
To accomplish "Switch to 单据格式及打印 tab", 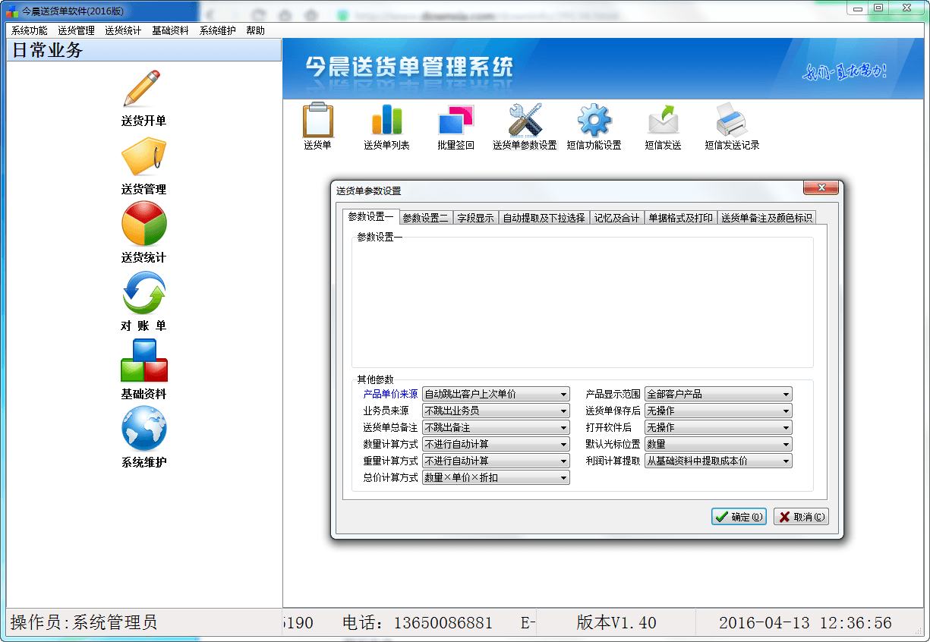I will pyautogui.click(x=680, y=219).
